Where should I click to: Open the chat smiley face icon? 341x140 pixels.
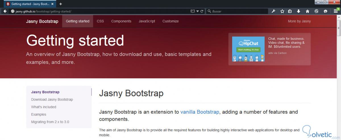[x=325, y=11]
